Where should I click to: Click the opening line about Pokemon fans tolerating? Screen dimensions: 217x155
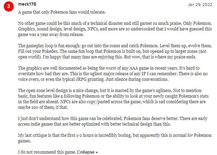coord(62,12)
